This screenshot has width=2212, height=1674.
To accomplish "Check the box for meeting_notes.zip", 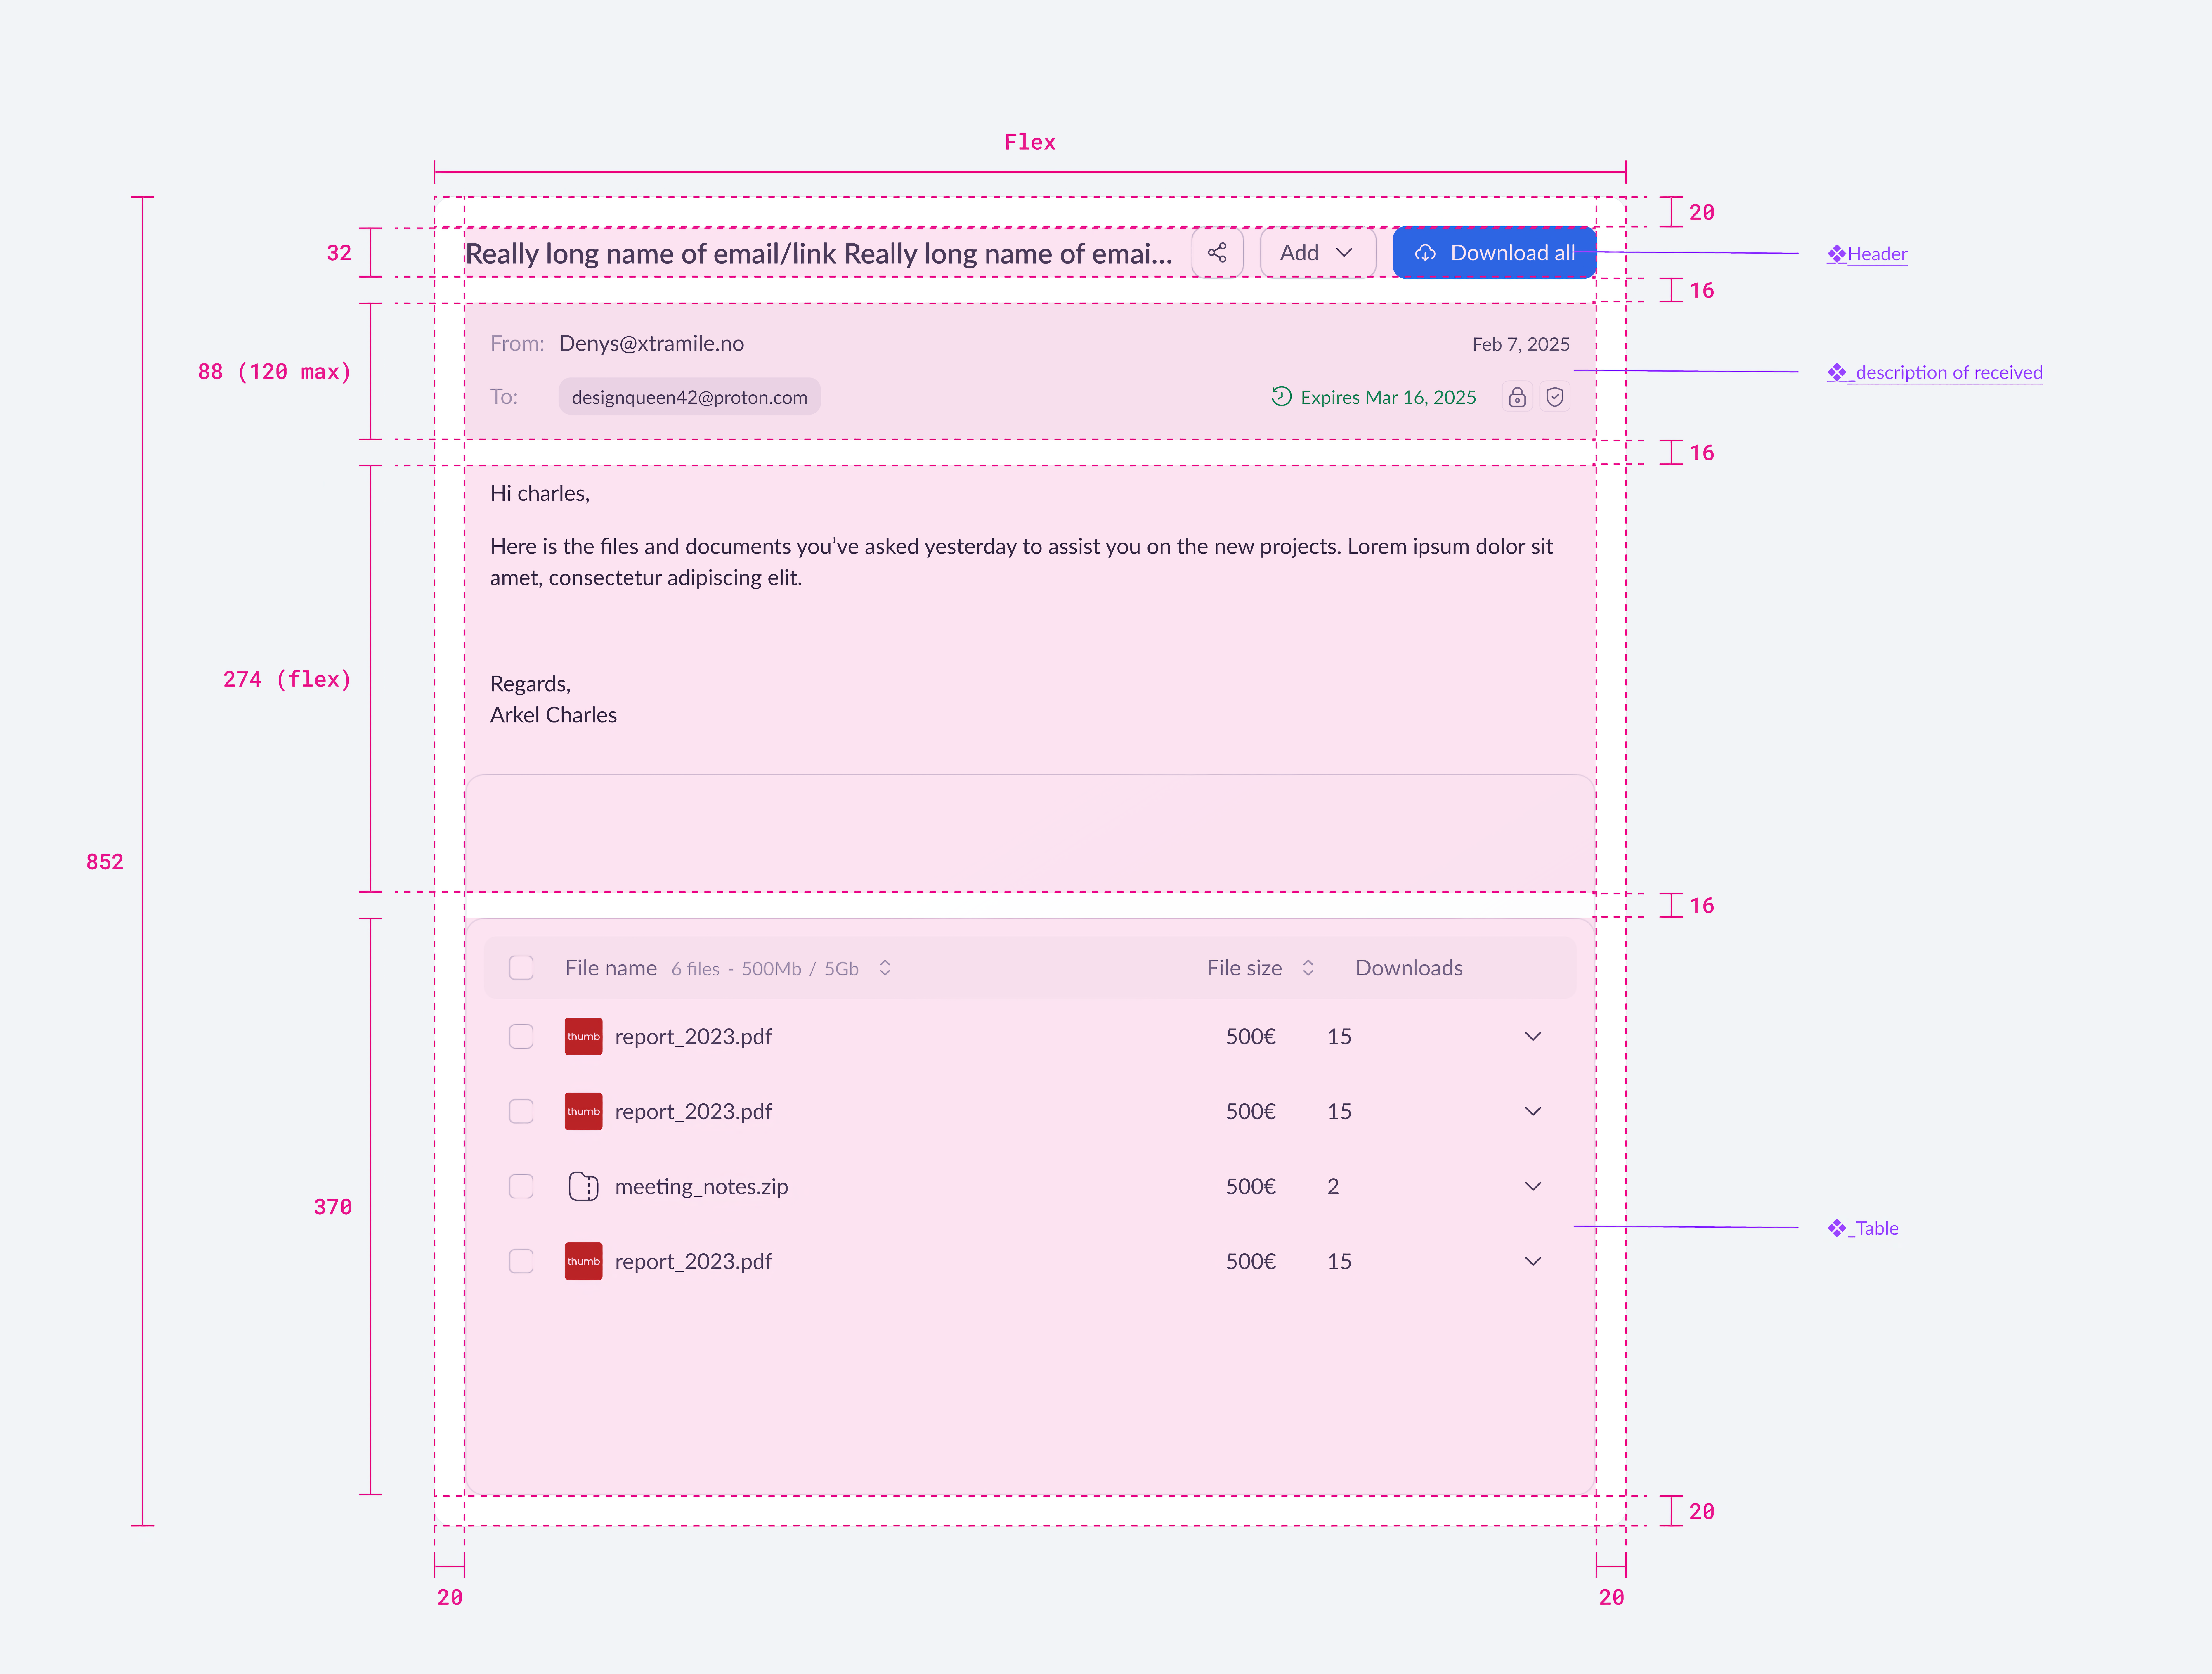I will tap(521, 1186).
